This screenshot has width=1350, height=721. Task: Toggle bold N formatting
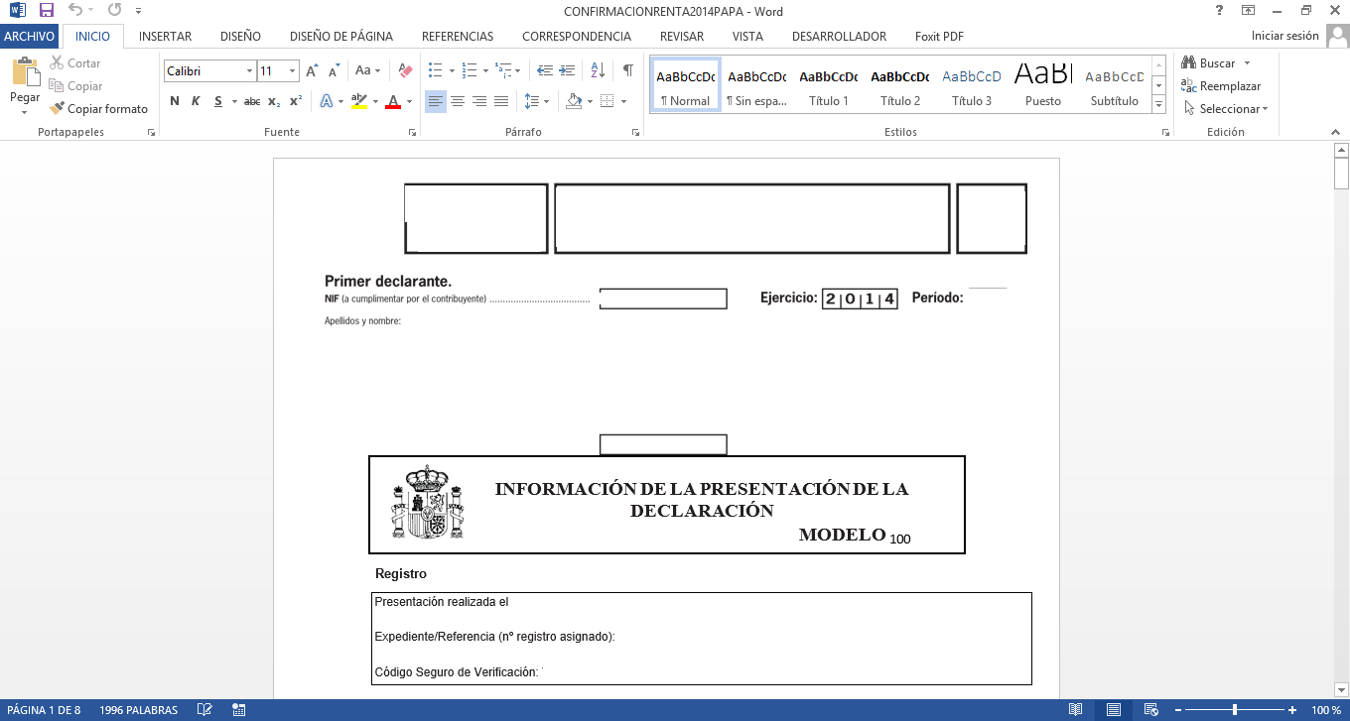pos(175,101)
